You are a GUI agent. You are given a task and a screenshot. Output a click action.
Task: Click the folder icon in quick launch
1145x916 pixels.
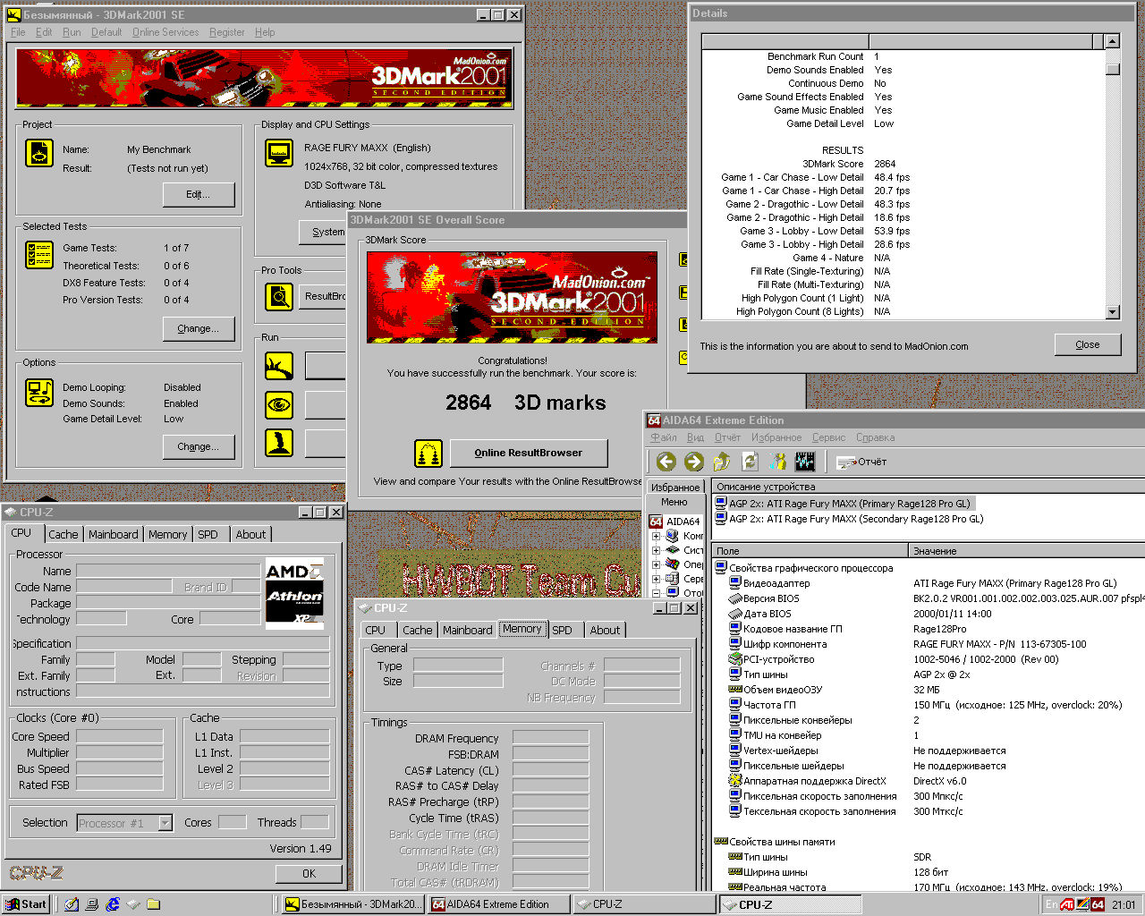153,904
